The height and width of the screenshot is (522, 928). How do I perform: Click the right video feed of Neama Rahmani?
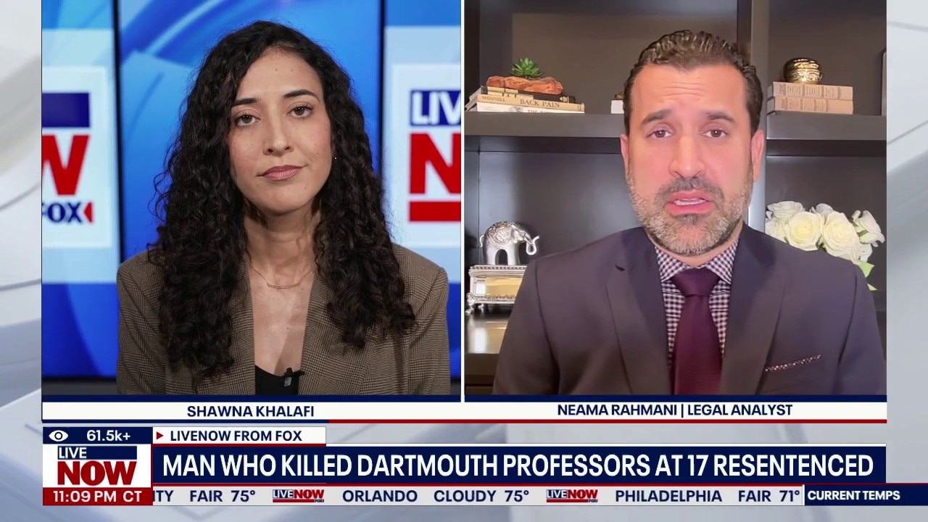pyautogui.click(x=675, y=197)
